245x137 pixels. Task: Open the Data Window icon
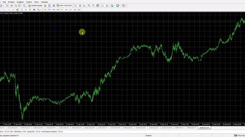(11, 6)
